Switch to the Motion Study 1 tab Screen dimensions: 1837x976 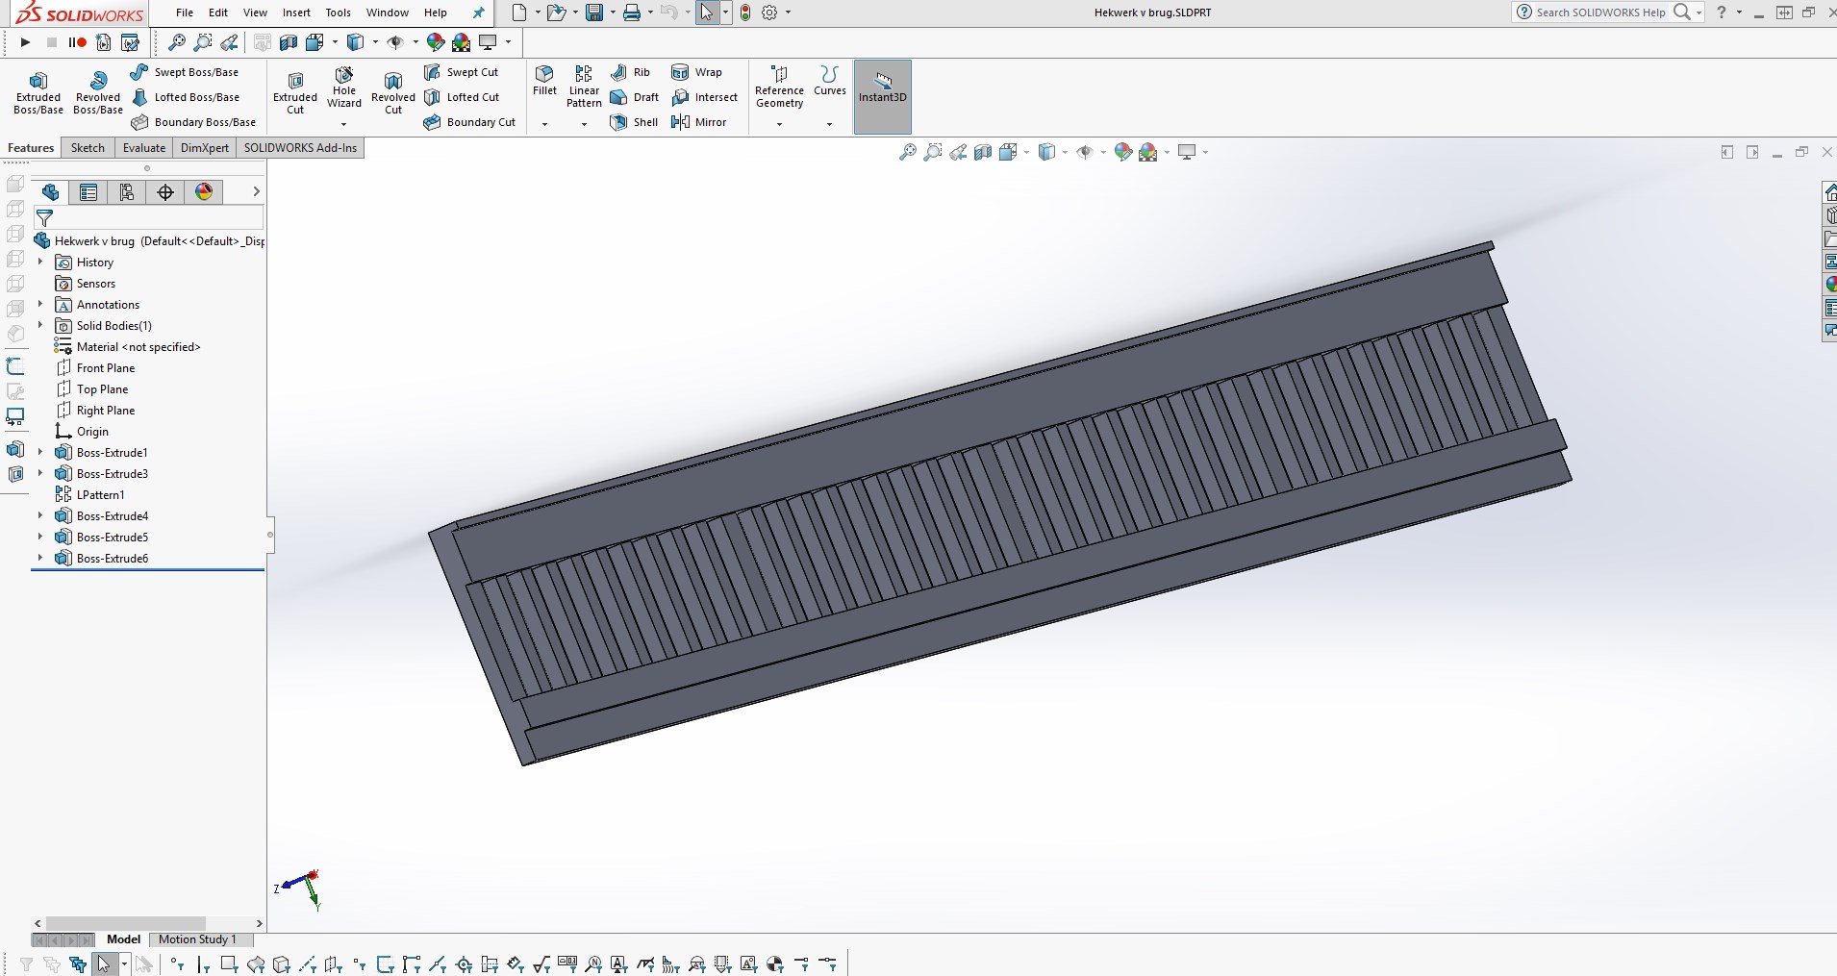coord(197,939)
